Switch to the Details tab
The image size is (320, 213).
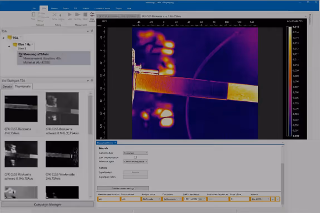(7, 87)
